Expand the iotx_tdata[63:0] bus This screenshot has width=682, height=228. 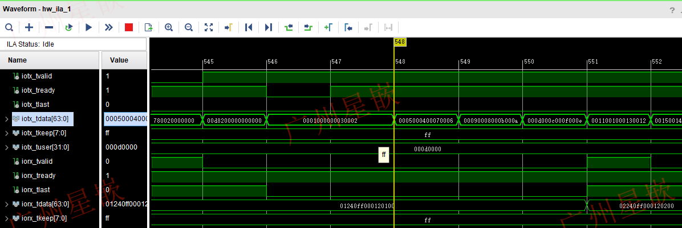(x=6, y=119)
